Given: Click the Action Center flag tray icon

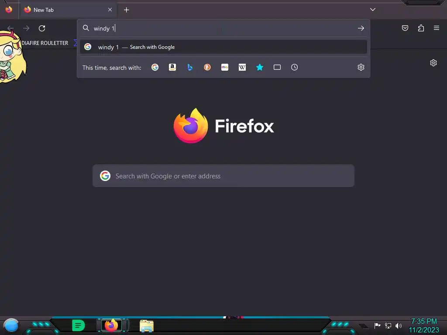Looking at the screenshot, I should pos(377,325).
